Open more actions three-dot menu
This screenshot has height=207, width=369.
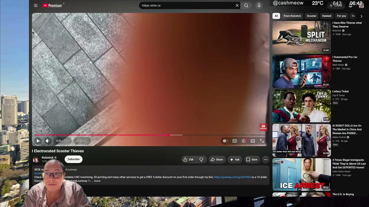tap(266, 160)
